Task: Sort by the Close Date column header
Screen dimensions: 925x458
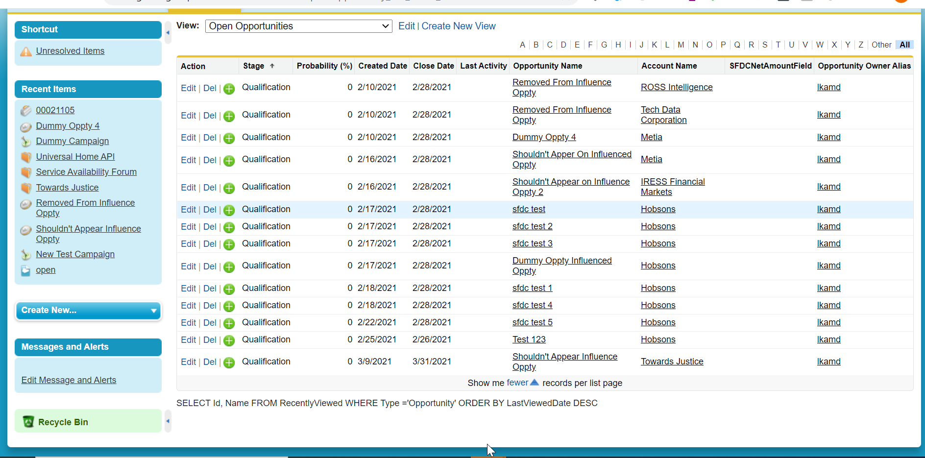Action: pos(433,66)
